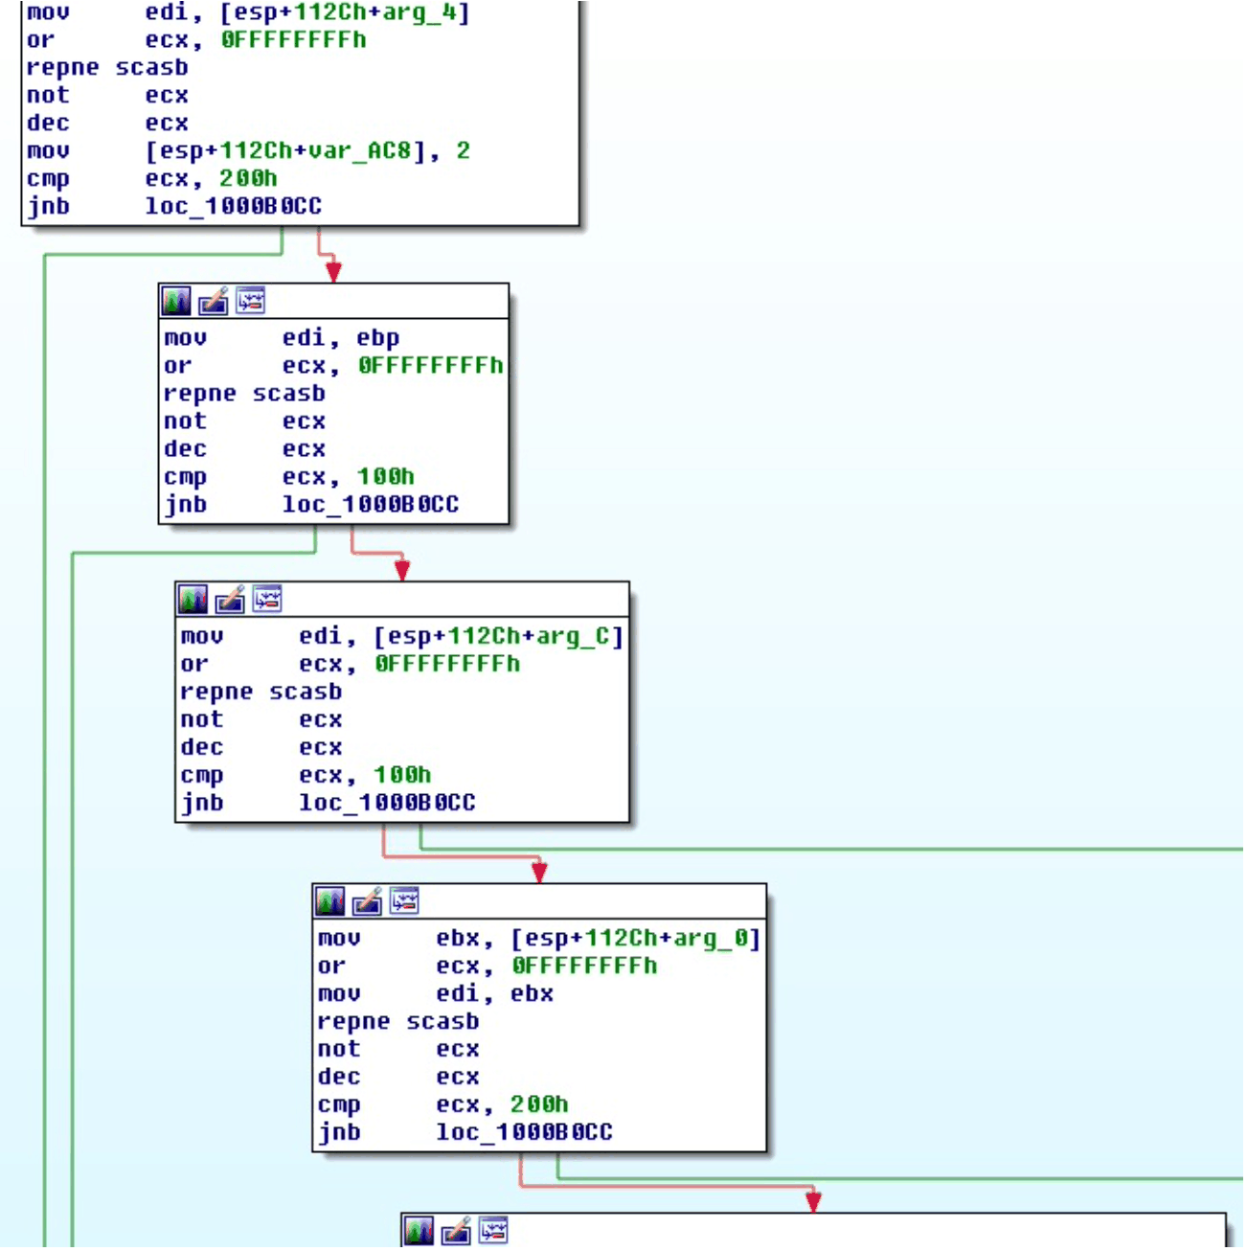The height and width of the screenshot is (1251, 1247).
Task: Follow 'loc_1000B0CC' in the arg_0 block jnb line
Action: click(x=524, y=1133)
